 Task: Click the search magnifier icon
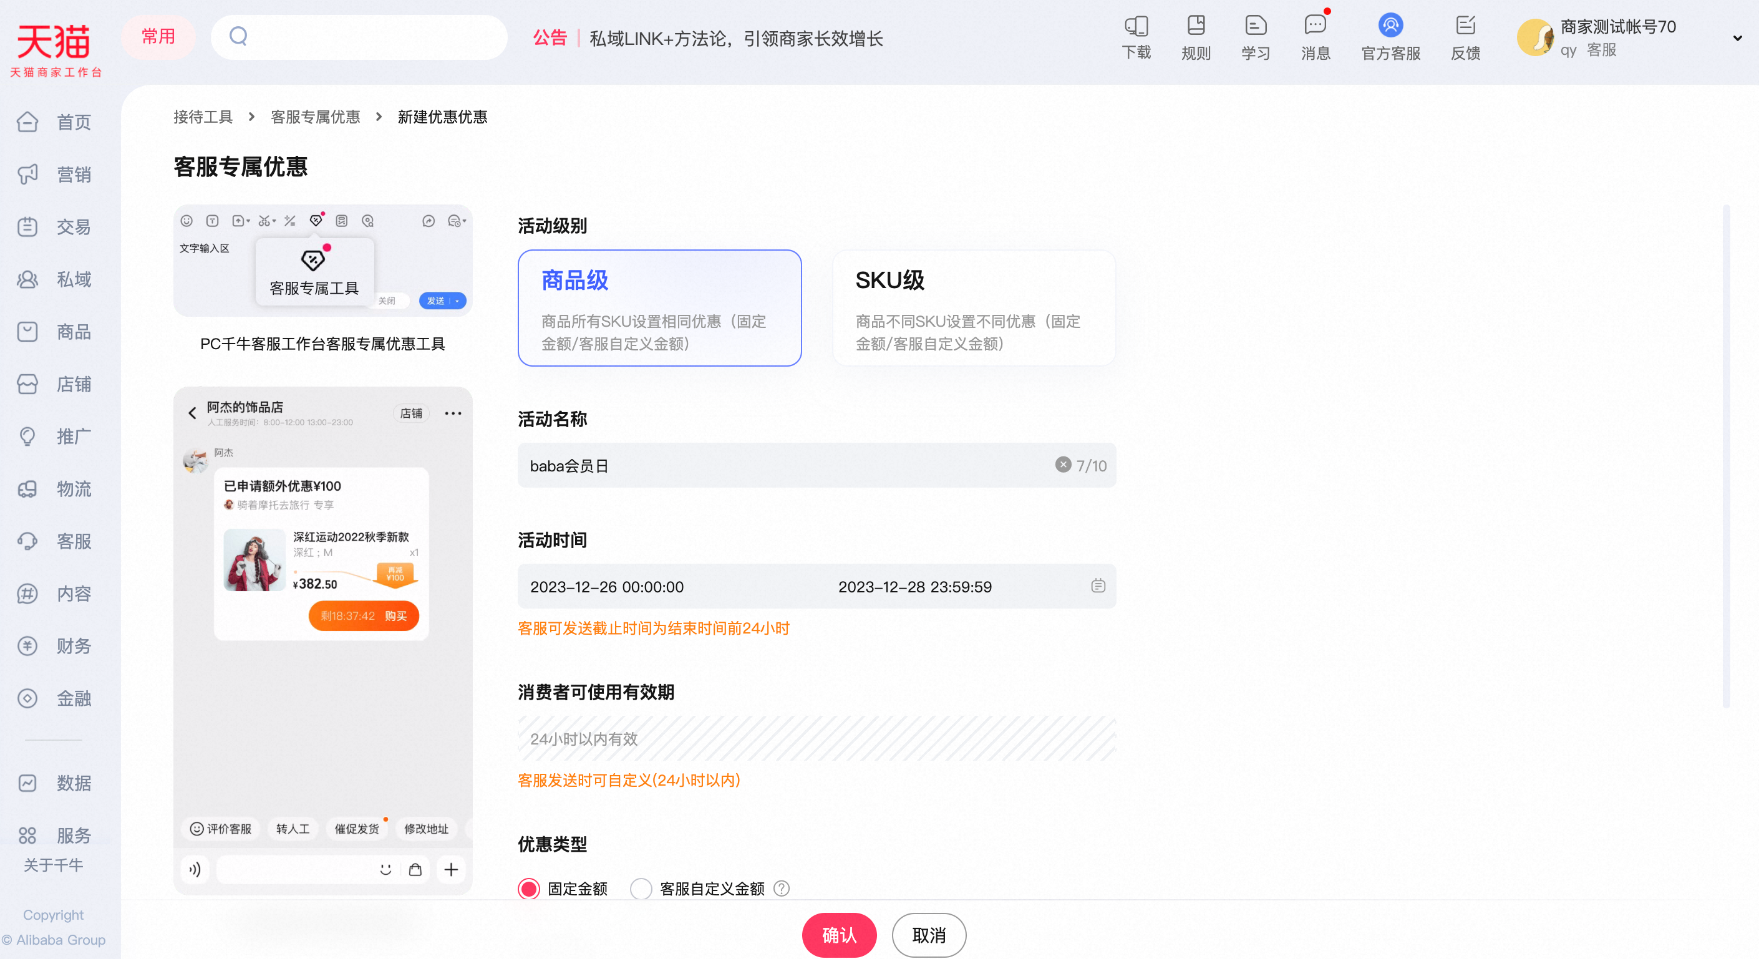[x=238, y=36]
